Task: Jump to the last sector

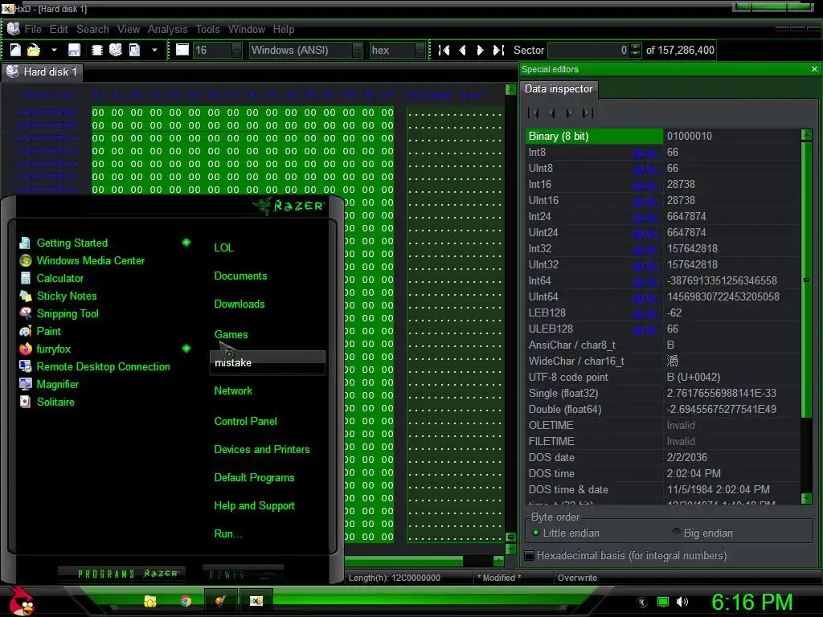Action: pos(498,50)
